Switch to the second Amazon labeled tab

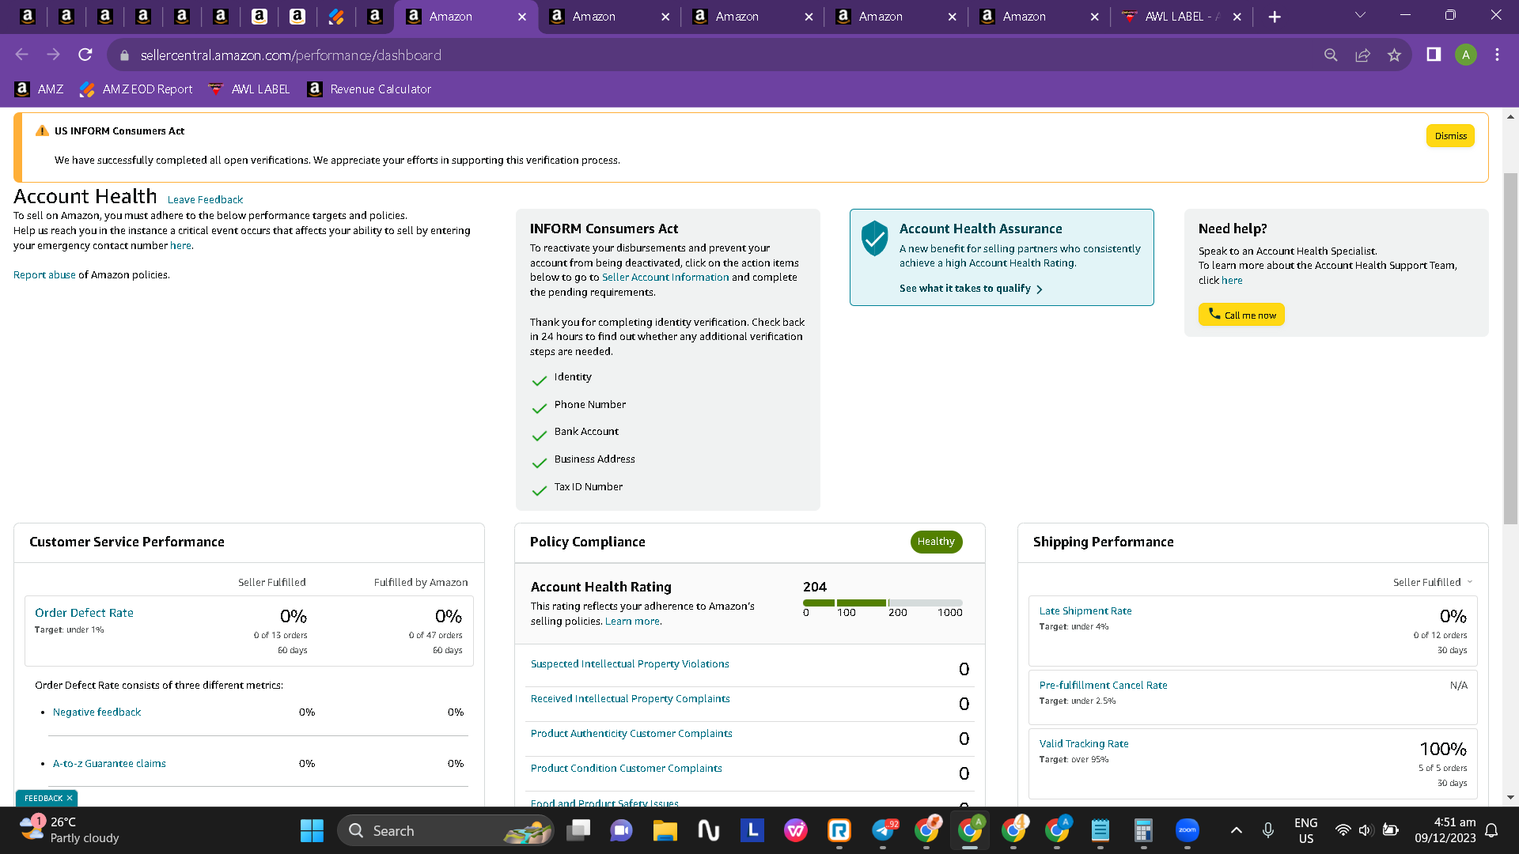pos(609,17)
